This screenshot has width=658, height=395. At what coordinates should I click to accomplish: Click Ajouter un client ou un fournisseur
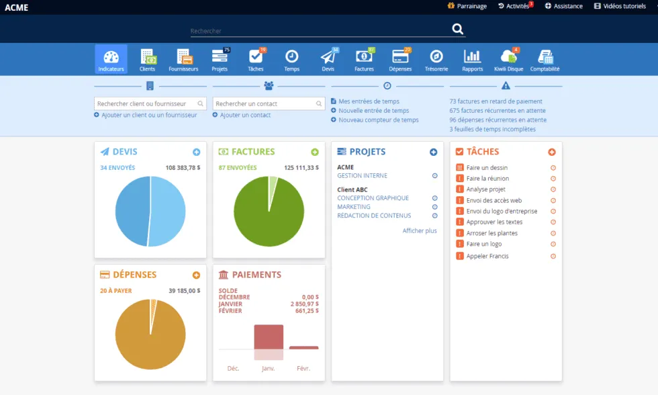click(x=149, y=115)
